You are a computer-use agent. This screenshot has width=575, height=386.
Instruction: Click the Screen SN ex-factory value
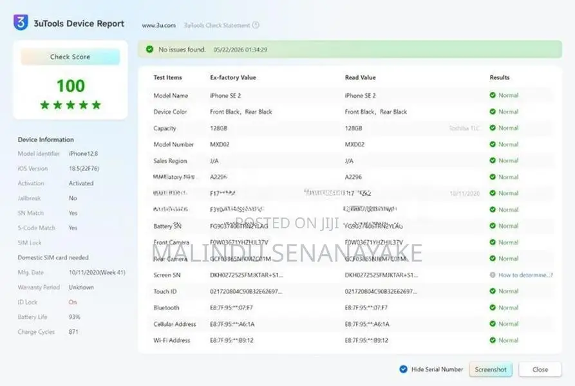tap(247, 275)
